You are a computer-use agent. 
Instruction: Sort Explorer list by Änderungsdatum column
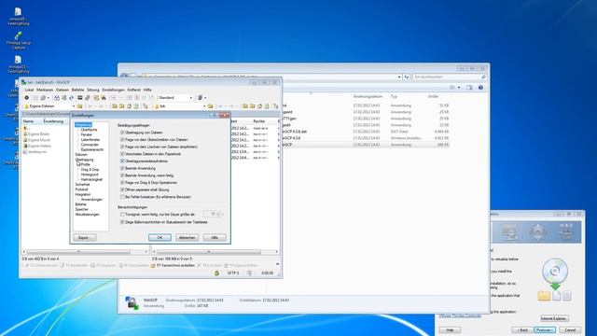pyautogui.click(x=368, y=96)
